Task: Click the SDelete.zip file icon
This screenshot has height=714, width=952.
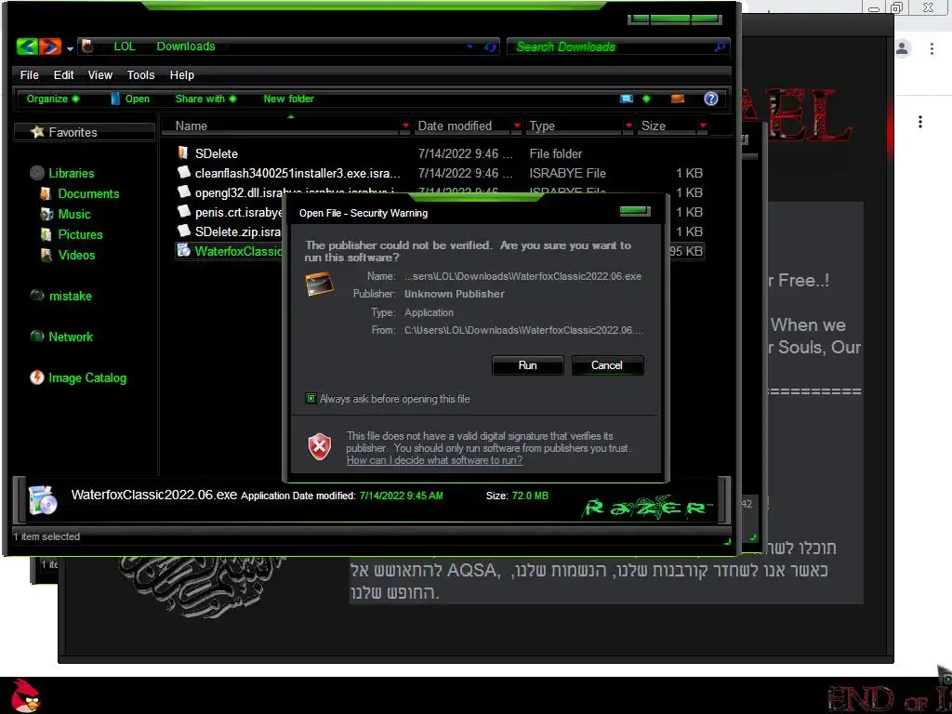Action: point(183,231)
